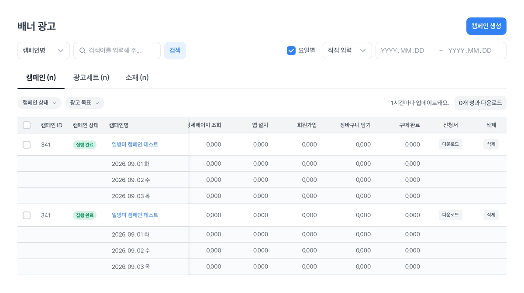Click 2026. 09. 01 화 under second campaign
The height and width of the screenshot is (293, 524).
coord(131,234)
